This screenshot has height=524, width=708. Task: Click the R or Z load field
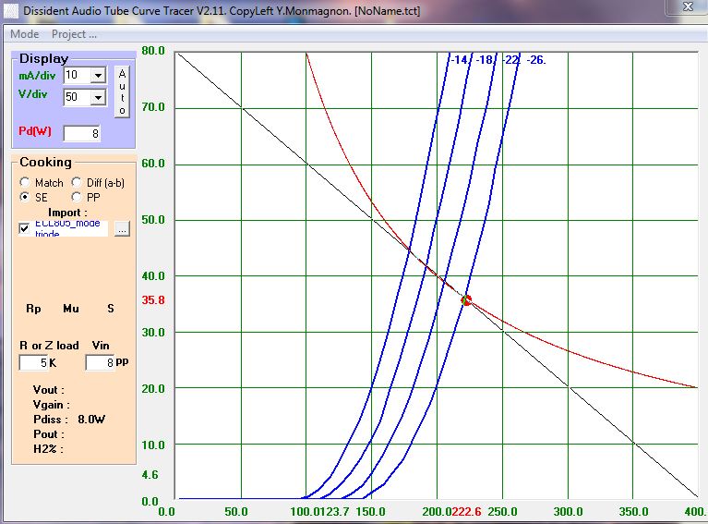coord(33,363)
